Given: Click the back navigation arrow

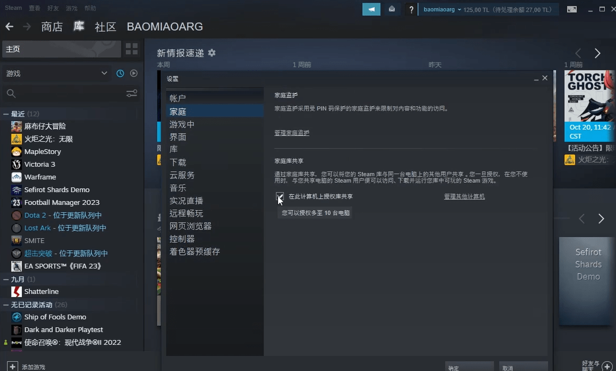Looking at the screenshot, I should [9, 27].
